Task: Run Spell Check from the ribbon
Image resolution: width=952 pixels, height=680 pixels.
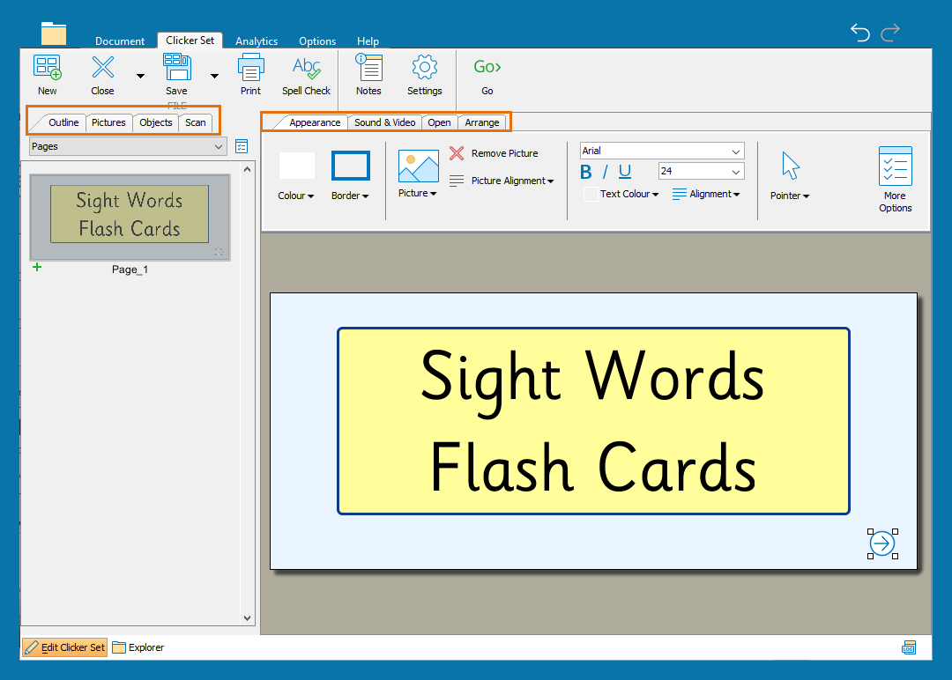Action: point(306,68)
